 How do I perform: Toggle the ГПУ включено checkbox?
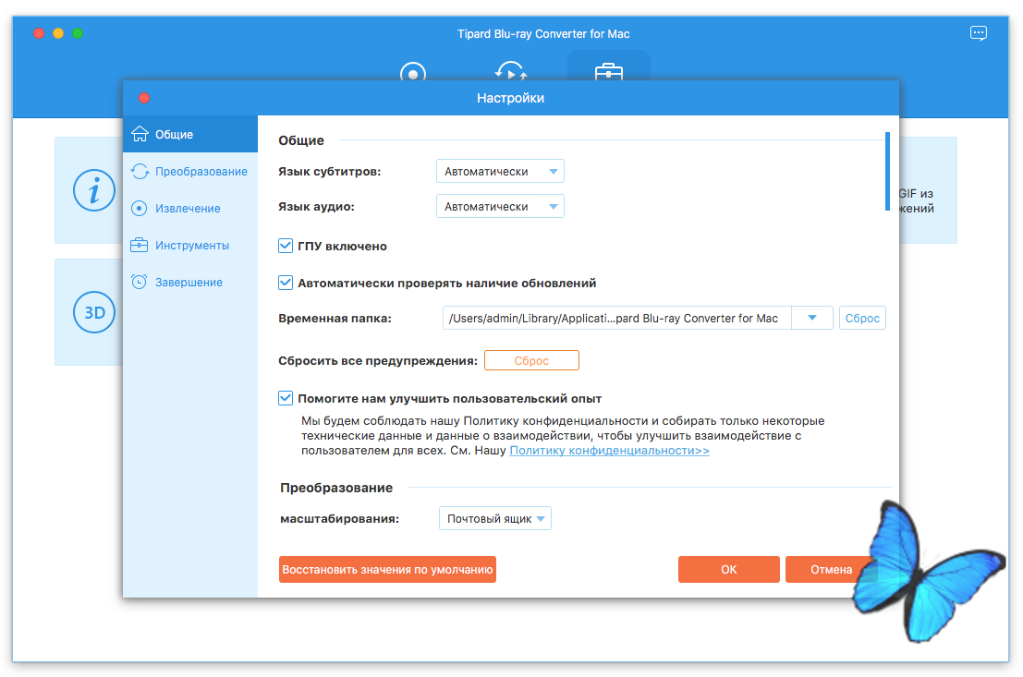point(286,246)
